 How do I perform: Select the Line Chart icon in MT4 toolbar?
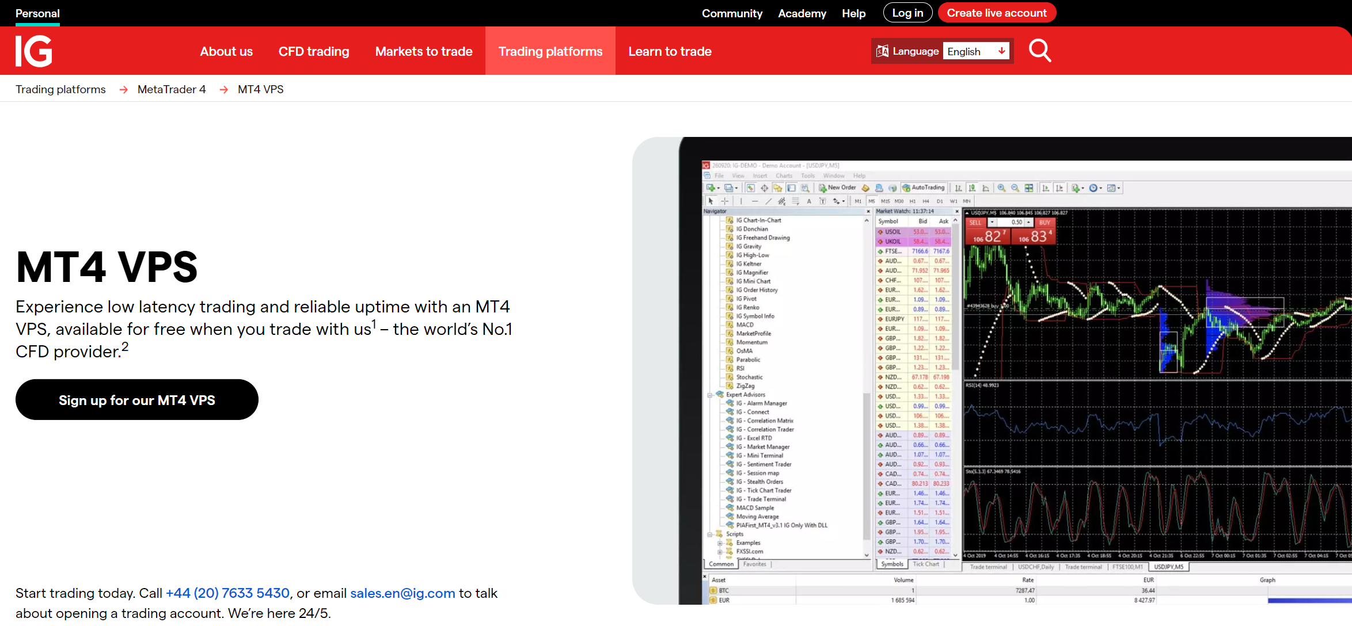click(986, 188)
